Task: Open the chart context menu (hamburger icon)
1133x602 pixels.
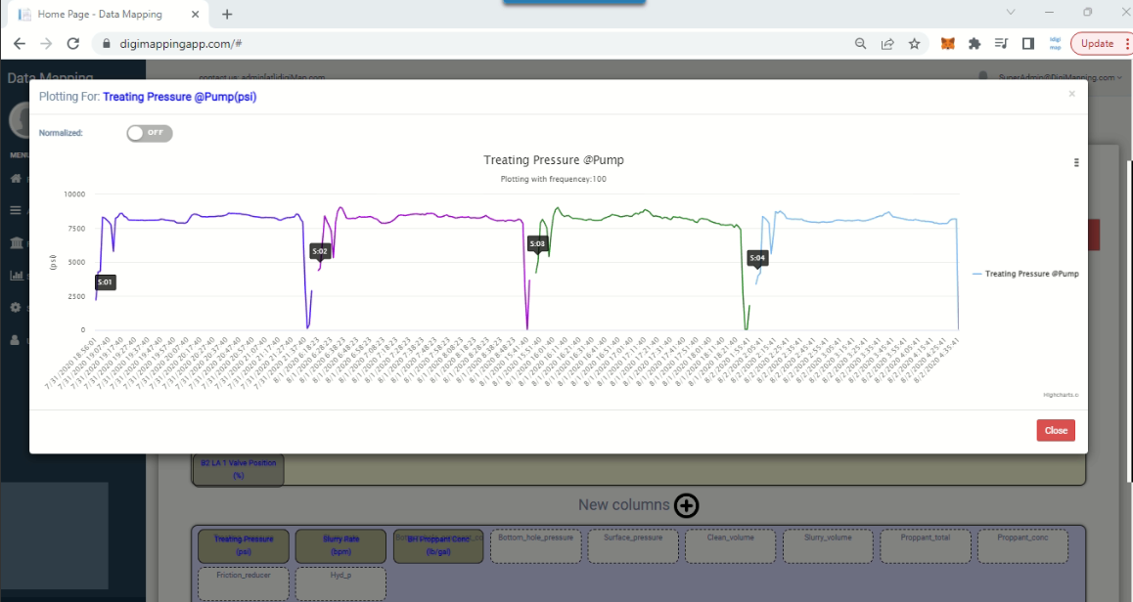Action: (x=1076, y=163)
